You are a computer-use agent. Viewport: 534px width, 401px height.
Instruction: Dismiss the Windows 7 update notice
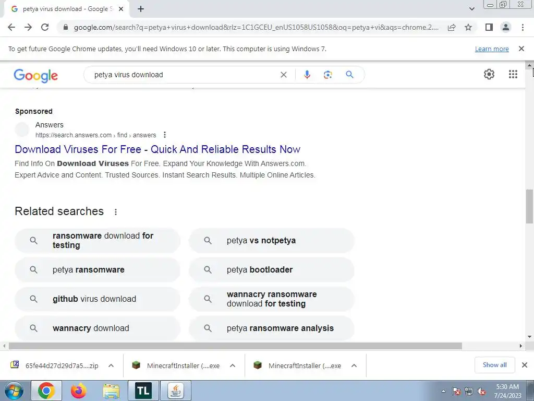[521, 49]
